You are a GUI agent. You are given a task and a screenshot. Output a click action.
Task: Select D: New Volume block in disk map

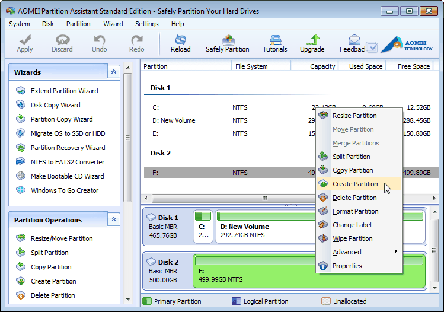tap(266, 227)
